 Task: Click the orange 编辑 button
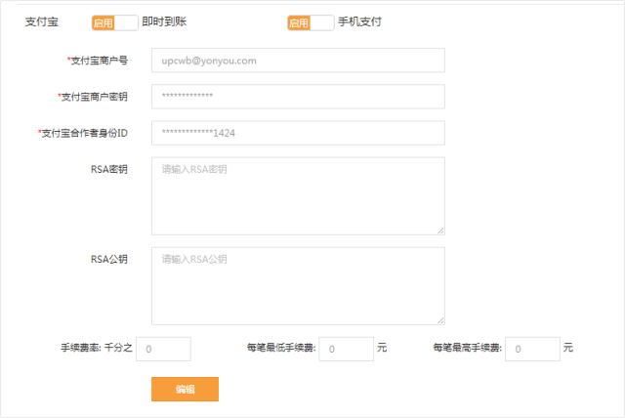click(x=185, y=390)
